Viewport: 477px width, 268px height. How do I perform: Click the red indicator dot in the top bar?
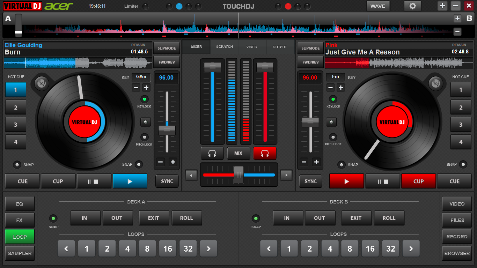288,6
